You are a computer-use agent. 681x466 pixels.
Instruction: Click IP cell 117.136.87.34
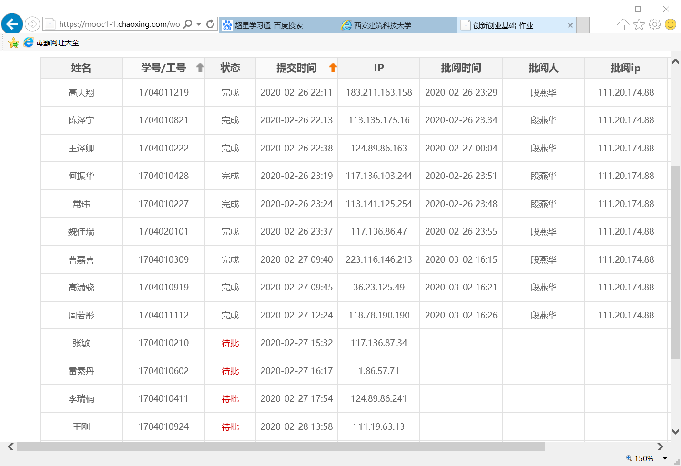click(x=379, y=343)
